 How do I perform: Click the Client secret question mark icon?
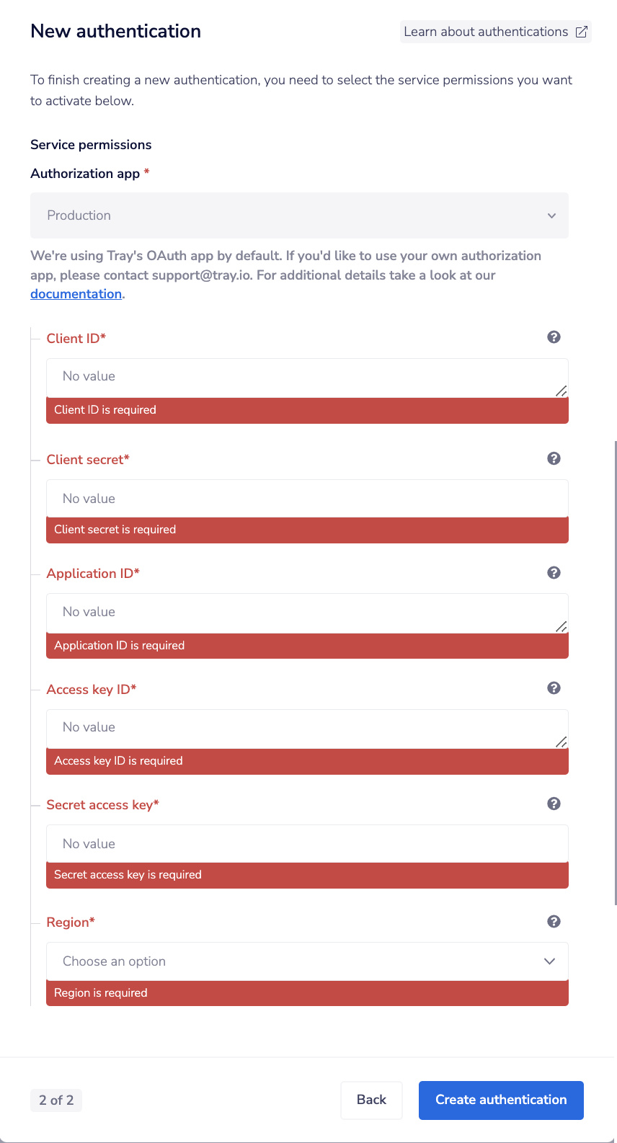click(554, 458)
